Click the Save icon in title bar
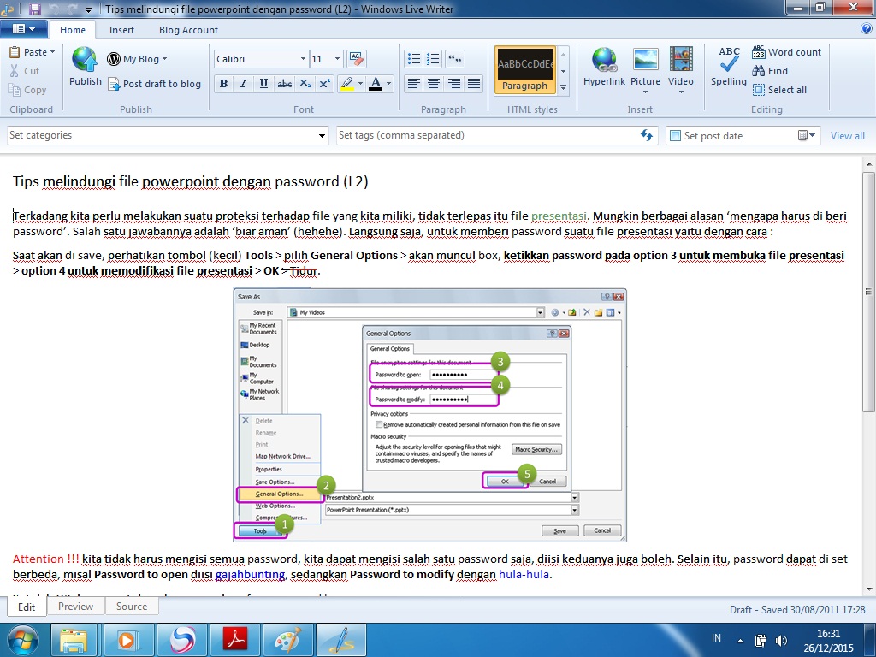876x657 pixels. coord(35,9)
